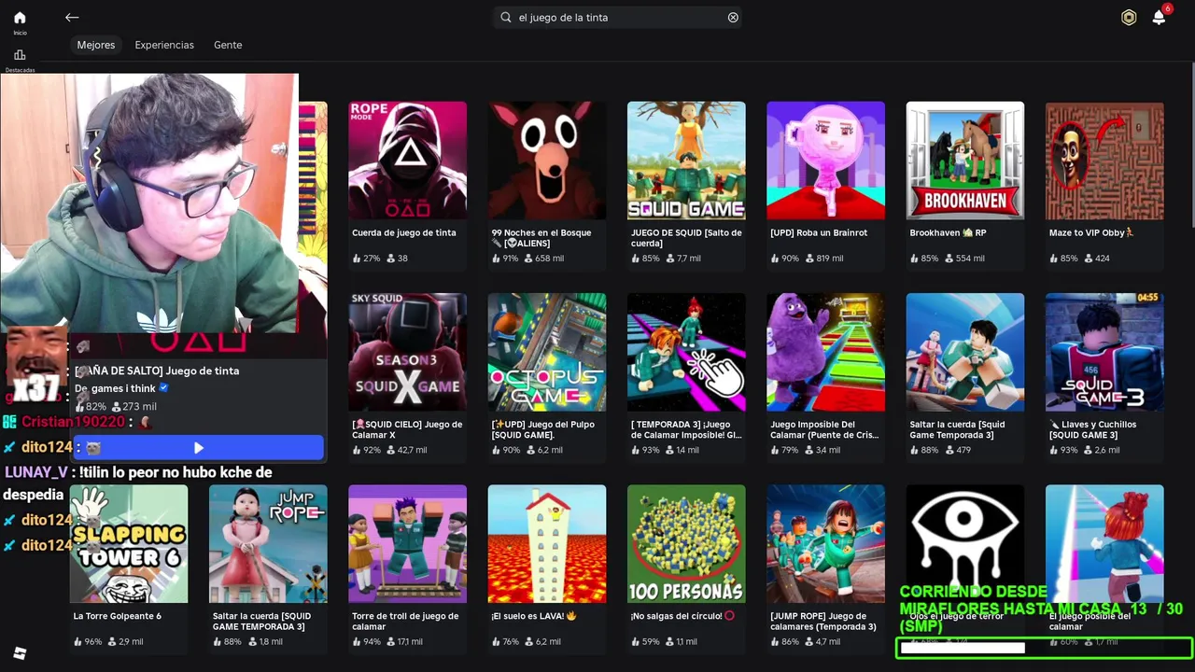The image size is (1195, 672).
Task: Open the Destacadas charts icon
Action: pos(20,55)
